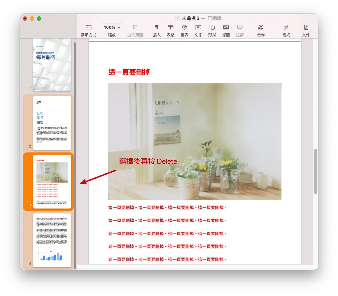Viewport: 338px width, 296px height.
Task: Open the 媒體 media icon
Action: tap(226, 27)
